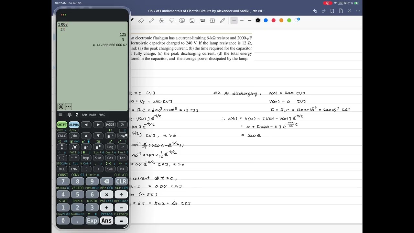The height and width of the screenshot is (233, 414).
Task: Choose thinnest pen stroke width
Action: 234,20
